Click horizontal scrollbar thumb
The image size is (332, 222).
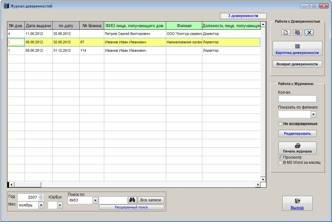pyautogui.click(x=27, y=185)
